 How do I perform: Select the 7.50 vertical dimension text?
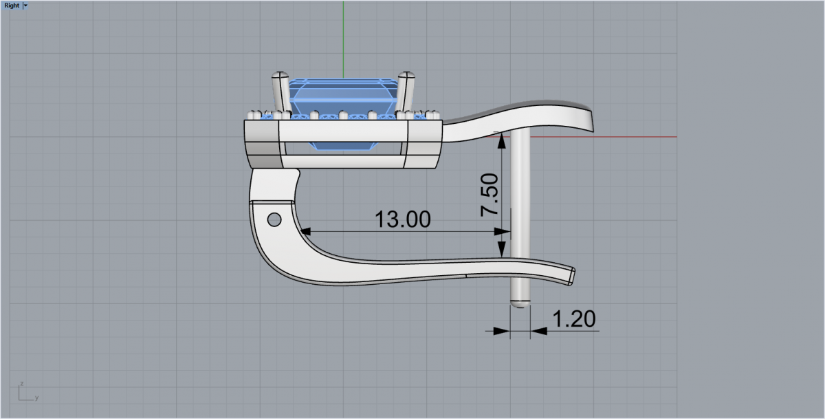489,196
